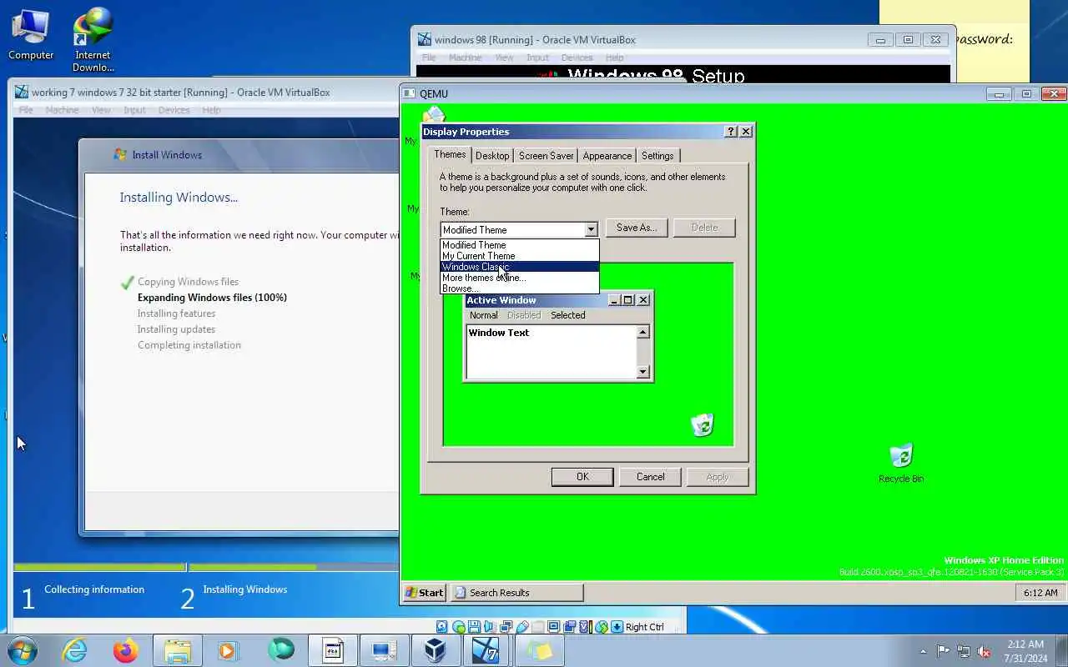This screenshot has height=667, width=1068.
Task: Open the Screen Saver tab
Action: point(546,156)
